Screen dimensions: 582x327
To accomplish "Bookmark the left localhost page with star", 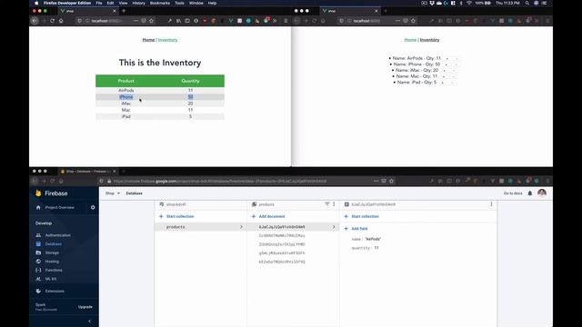I will tap(152, 21).
